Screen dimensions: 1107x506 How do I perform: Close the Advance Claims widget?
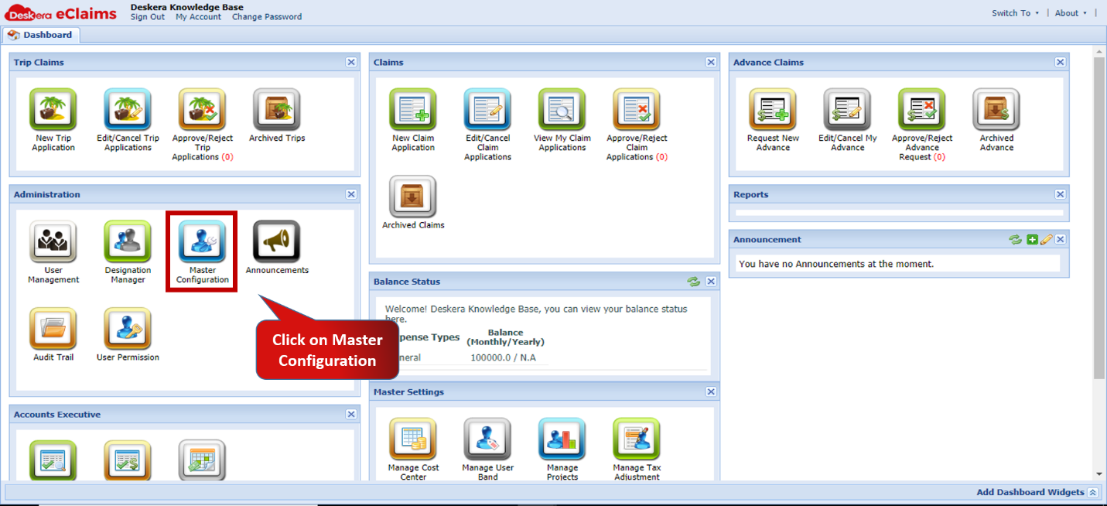pyautogui.click(x=1061, y=63)
